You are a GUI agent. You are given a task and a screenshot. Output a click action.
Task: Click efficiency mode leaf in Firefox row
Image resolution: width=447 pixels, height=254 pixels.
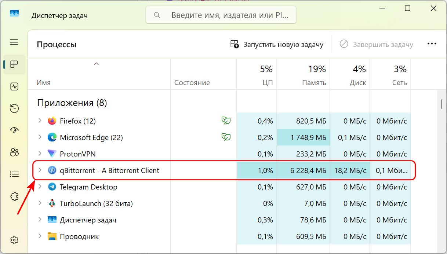click(226, 120)
